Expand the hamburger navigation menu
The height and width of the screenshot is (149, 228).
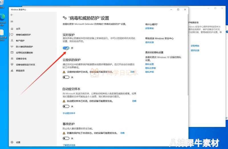click(x=12, y=22)
